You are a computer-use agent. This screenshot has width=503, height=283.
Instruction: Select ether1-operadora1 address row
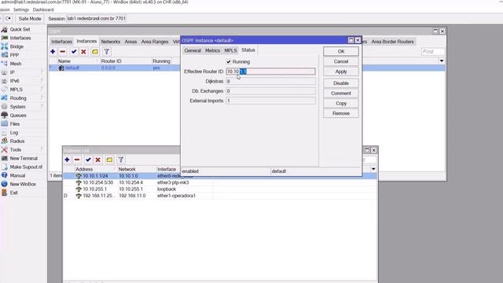click(220, 196)
